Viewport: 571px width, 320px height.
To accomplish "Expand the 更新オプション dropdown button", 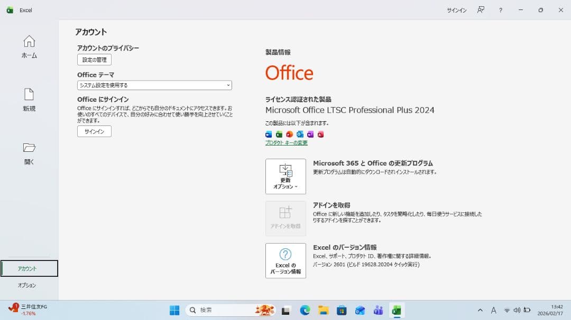I will click(285, 176).
